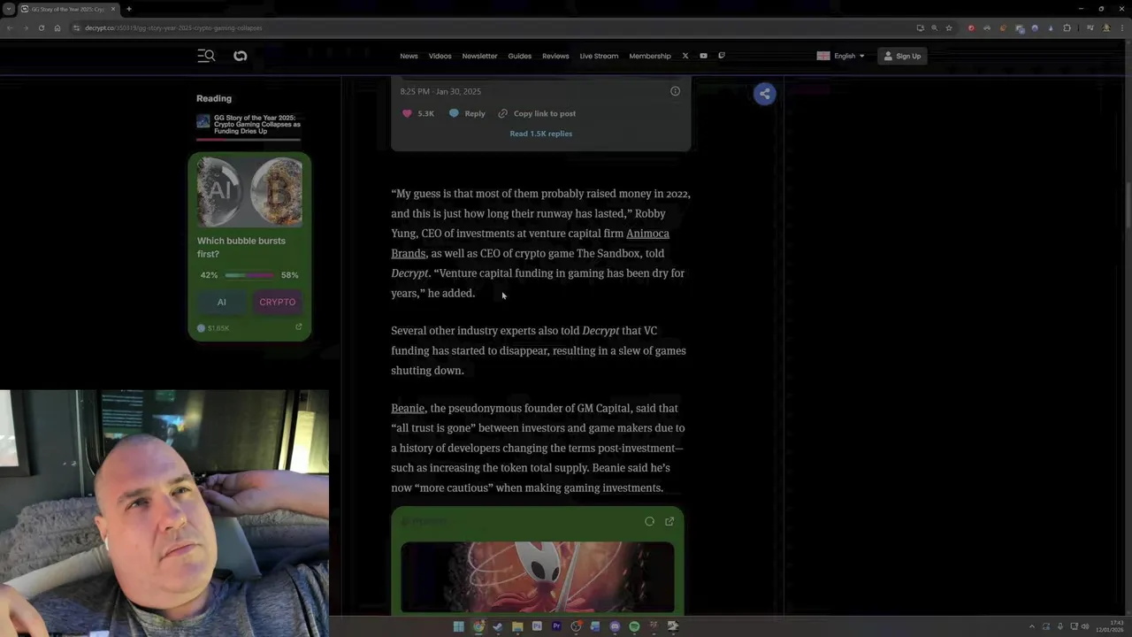Bookmark this page with star icon
The width and height of the screenshot is (1132, 637).
pos(949,27)
